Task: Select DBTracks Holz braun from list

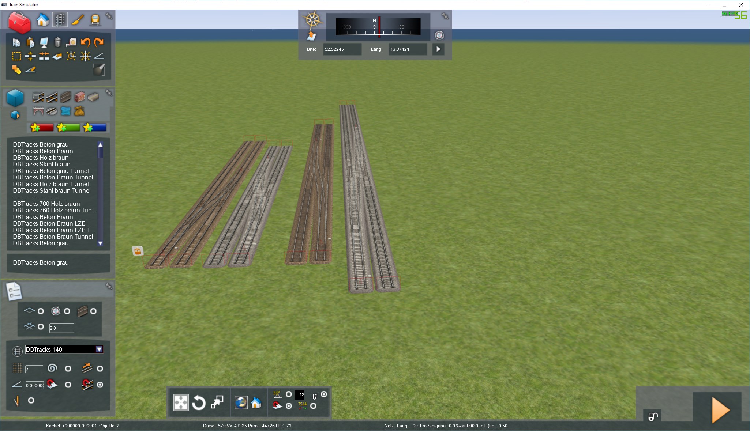Action: pyautogui.click(x=41, y=158)
